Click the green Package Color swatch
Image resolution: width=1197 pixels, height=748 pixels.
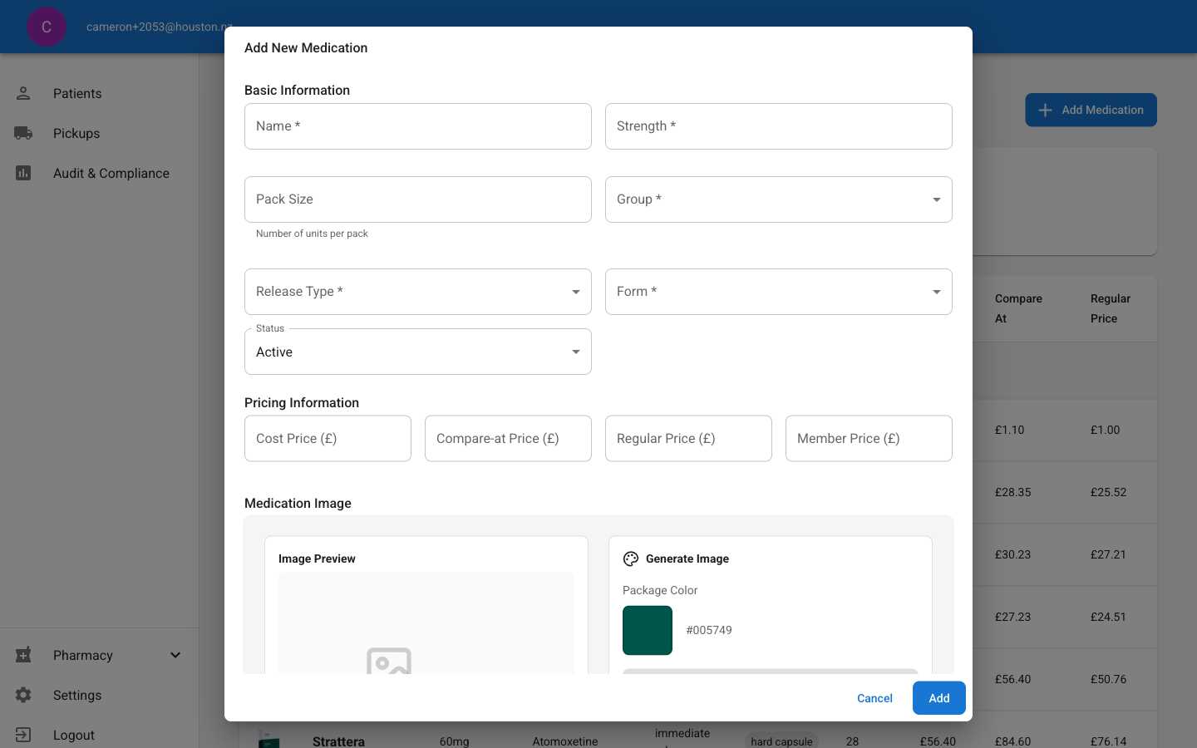[x=648, y=631]
